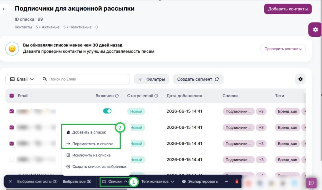The height and width of the screenshot is (190, 322).
Task: Click the filter lines icon in Фильтры
Action: 140,79
